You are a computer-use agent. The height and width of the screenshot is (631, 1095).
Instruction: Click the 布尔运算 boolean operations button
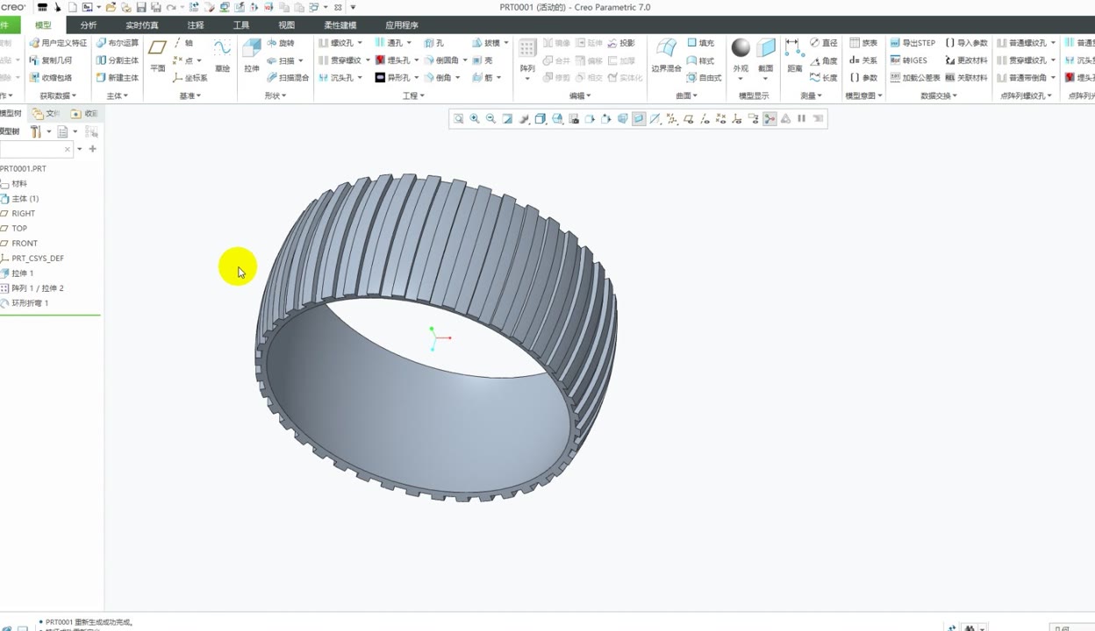[x=118, y=43]
